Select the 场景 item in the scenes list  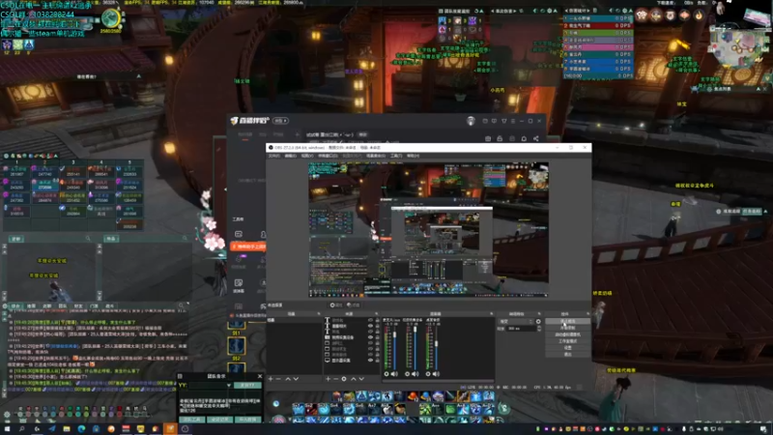click(x=295, y=320)
